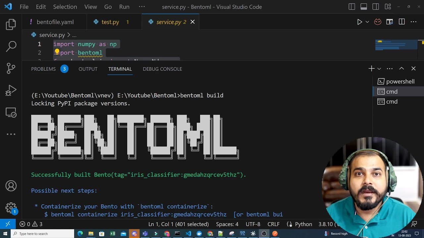Click the breadcrumb chevron after service.py

[68, 35]
